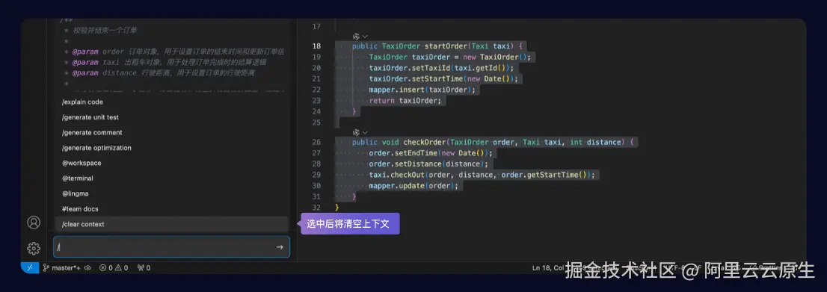Choose the @workspace option
The width and height of the screenshot is (827, 292).
point(172,164)
